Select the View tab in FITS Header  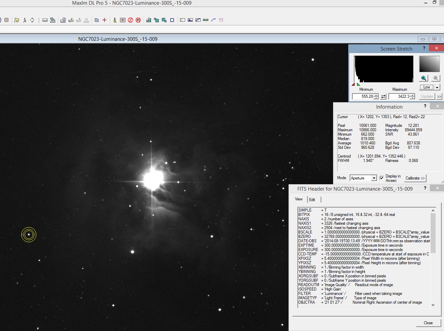click(299, 199)
